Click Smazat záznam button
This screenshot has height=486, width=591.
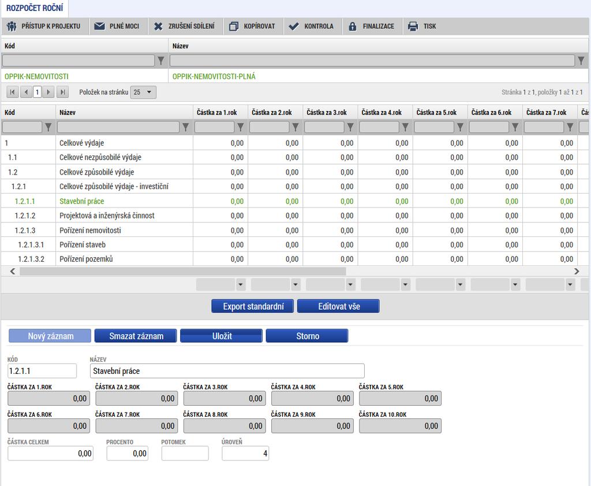(x=136, y=336)
